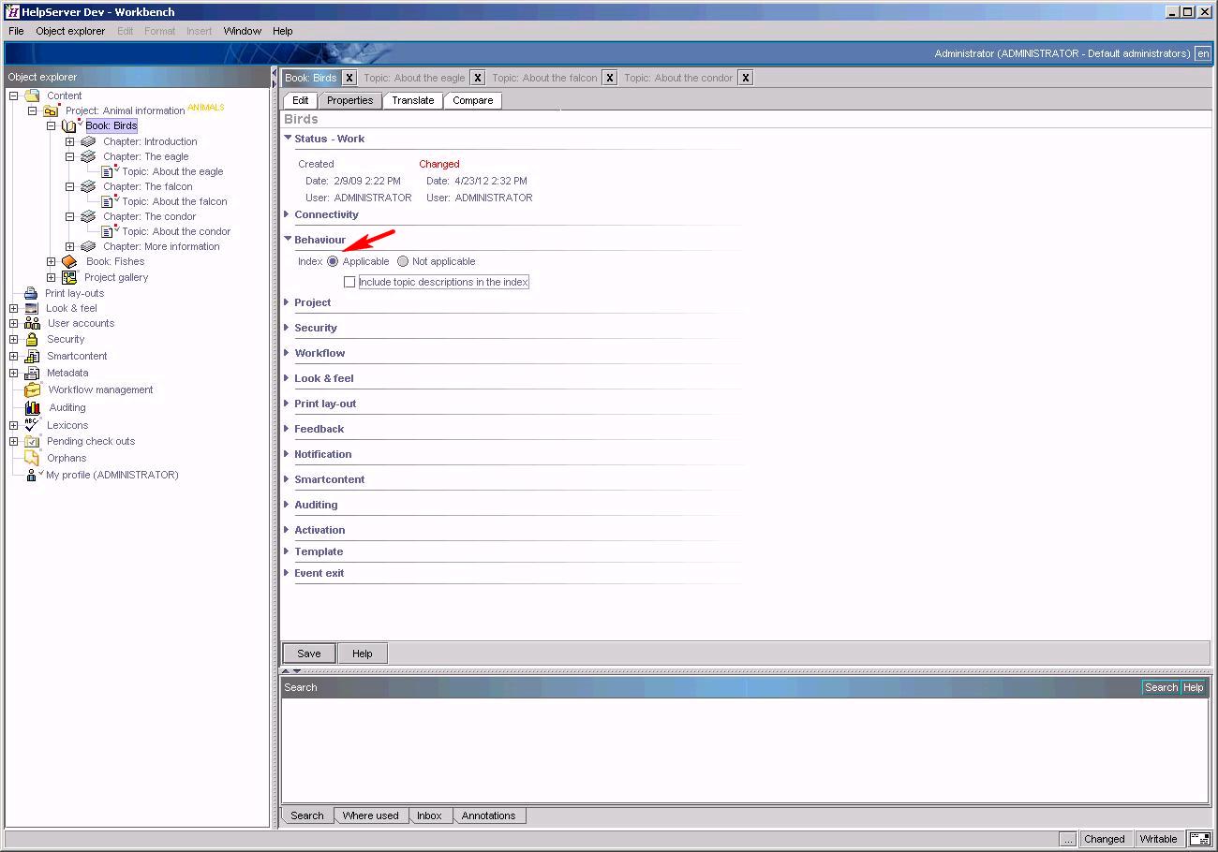The image size is (1218, 852).
Task: Select the Not applicable index radio button
Action: 403,261
